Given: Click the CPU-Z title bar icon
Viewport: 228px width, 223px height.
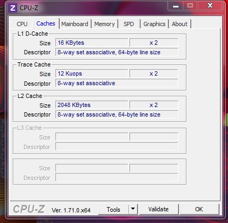Looking at the screenshot, I should coord(13,8).
